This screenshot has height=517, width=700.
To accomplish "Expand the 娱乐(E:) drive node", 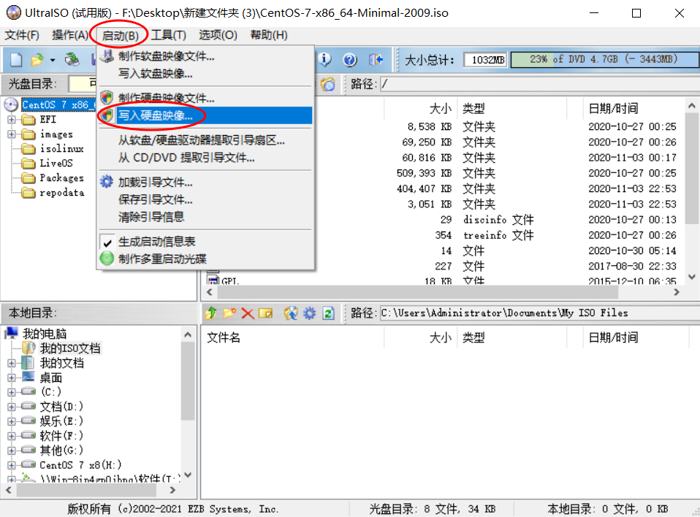I will [x=12, y=421].
